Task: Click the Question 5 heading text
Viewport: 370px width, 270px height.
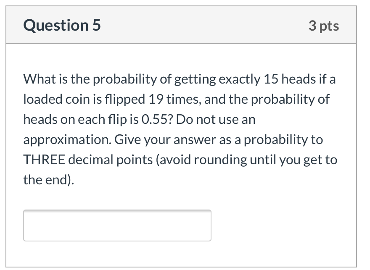Action: (62, 25)
